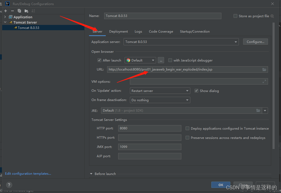This screenshot has width=281, height=193.
Task: Add new configuration with plus icon
Action: coord(6,11)
